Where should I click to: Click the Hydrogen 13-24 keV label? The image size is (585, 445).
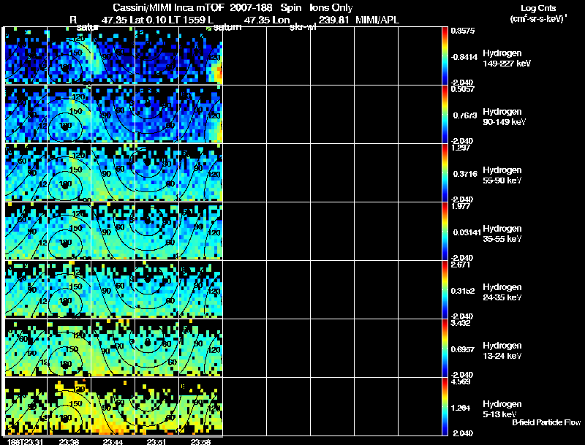501,350
